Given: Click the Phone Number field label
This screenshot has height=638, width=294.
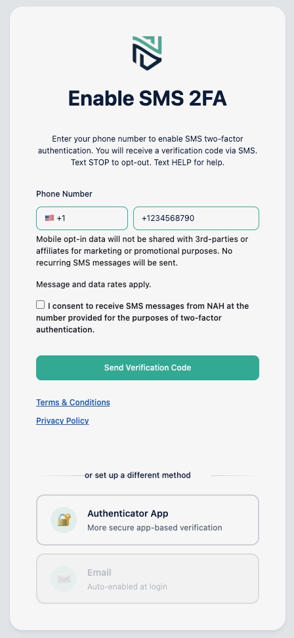Looking at the screenshot, I should point(64,194).
